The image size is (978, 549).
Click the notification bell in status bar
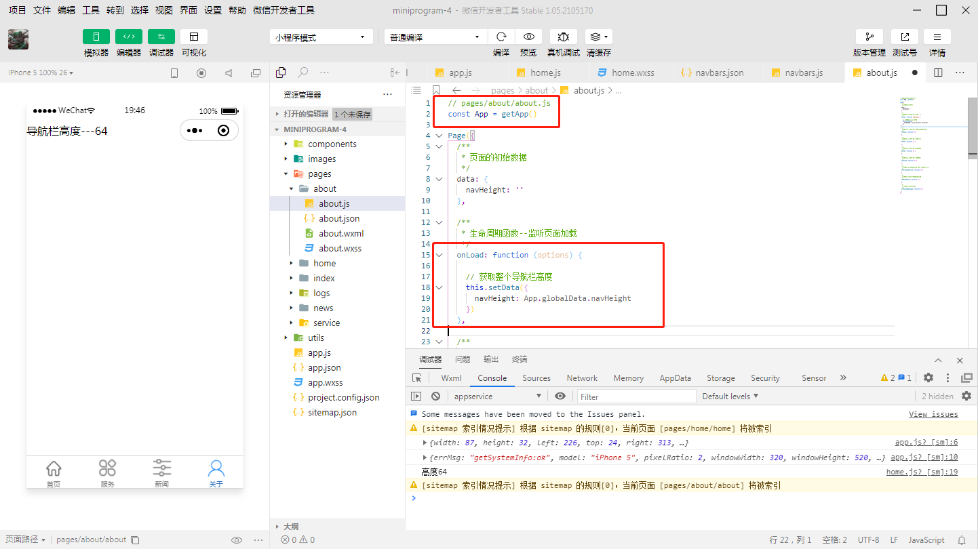coord(962,540)
